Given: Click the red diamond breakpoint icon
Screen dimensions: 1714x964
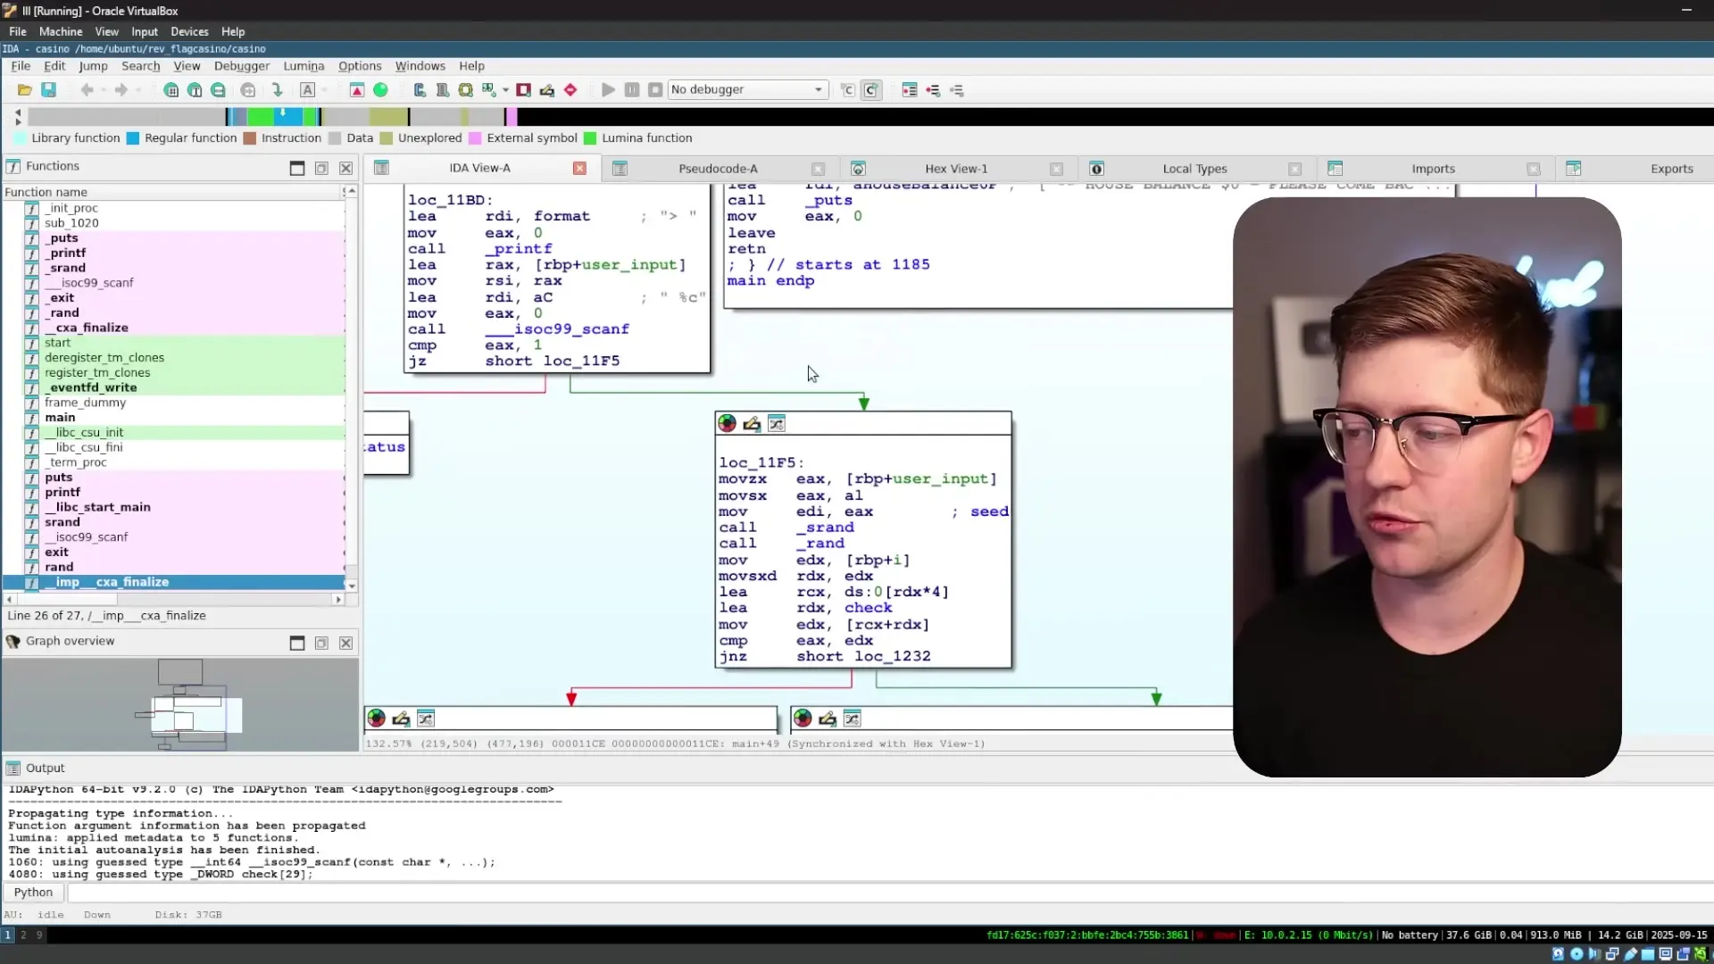Looking at the screenshot, I should point(570,90).
